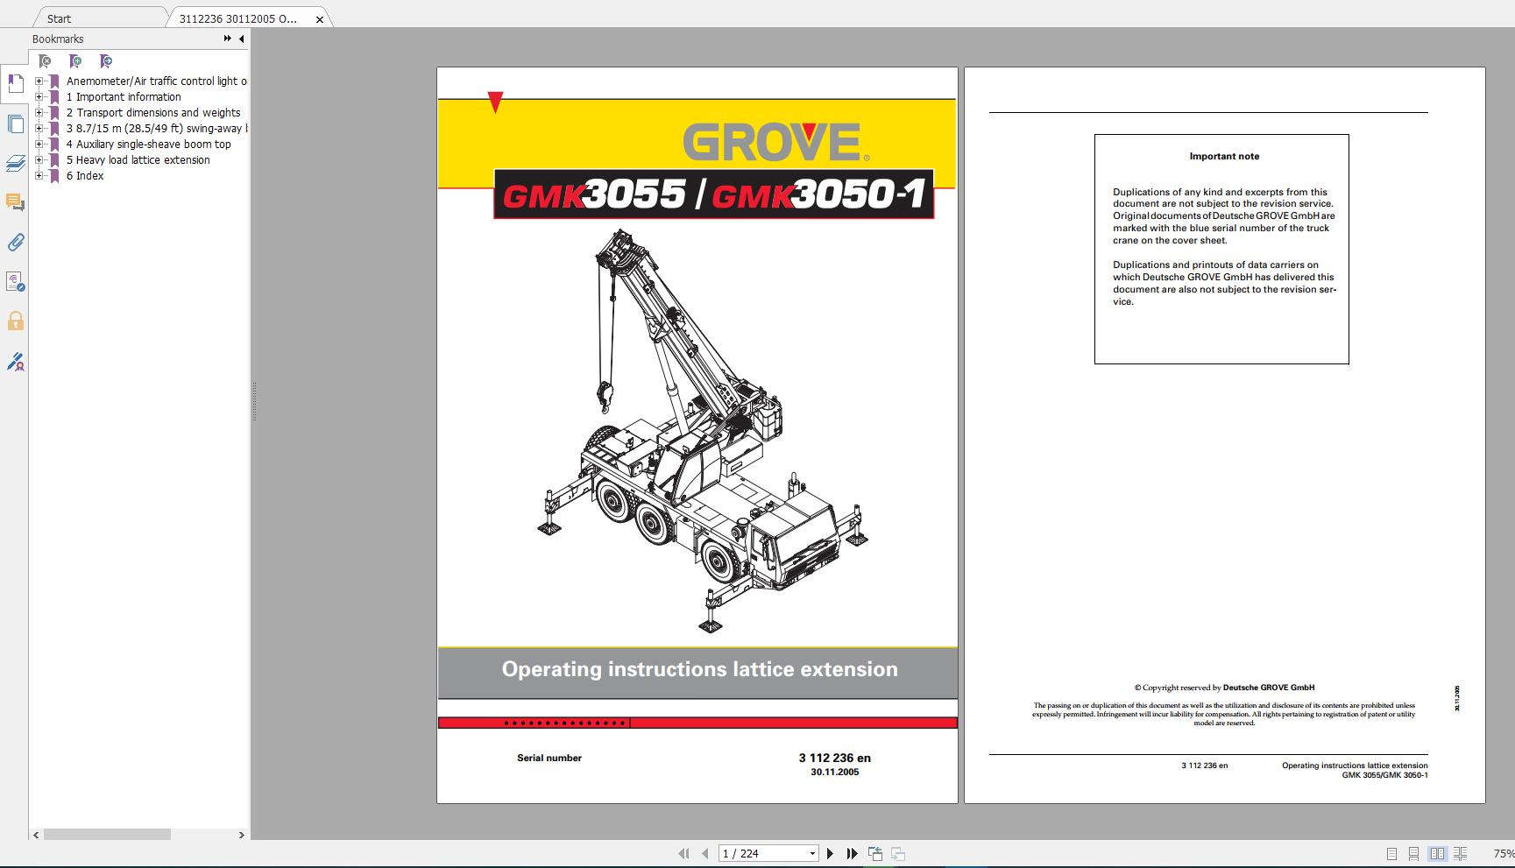Go to bookmark 5 Heavy load lattice extension
This screenshot has height=868, width=1515.
(138, 160)
